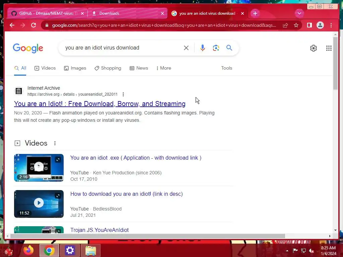This screenshot has width=343, height=257.
Task: Open Chrome side panel
Action: tap(309, 25)
